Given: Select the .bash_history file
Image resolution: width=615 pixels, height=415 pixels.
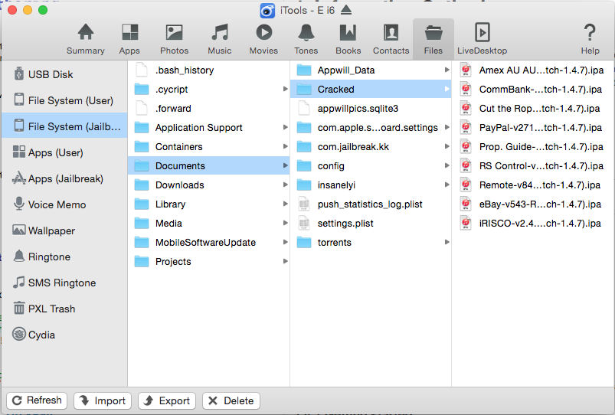Looking at the screenshot, I should click(208, 70).
